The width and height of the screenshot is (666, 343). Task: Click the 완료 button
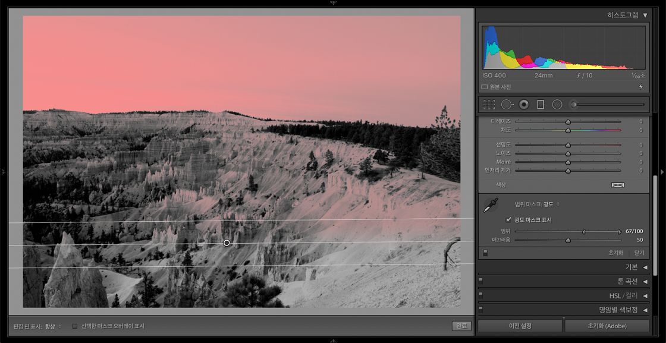(461, 326)
